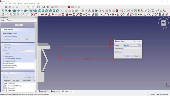The height and width of the screenshot is (96, 170).
Task: Open the Macro menu
Action: (20, 4)
